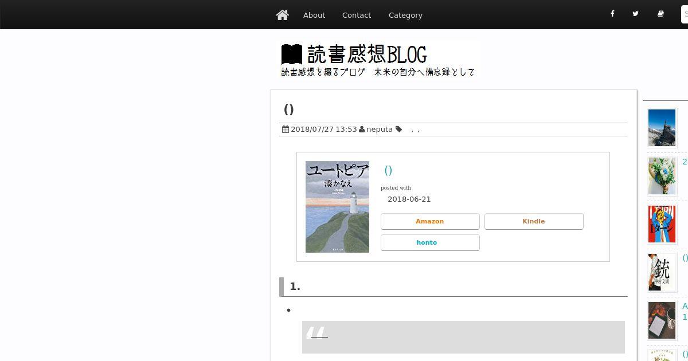The width and height of the screenshot is (688, 361).
Task: Click the post title heading '()'
Action: [289, 109]
